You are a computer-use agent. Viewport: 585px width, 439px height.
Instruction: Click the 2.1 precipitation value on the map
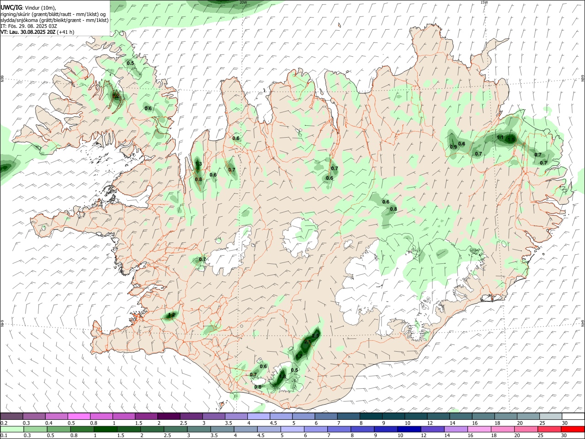click(307, 342)
